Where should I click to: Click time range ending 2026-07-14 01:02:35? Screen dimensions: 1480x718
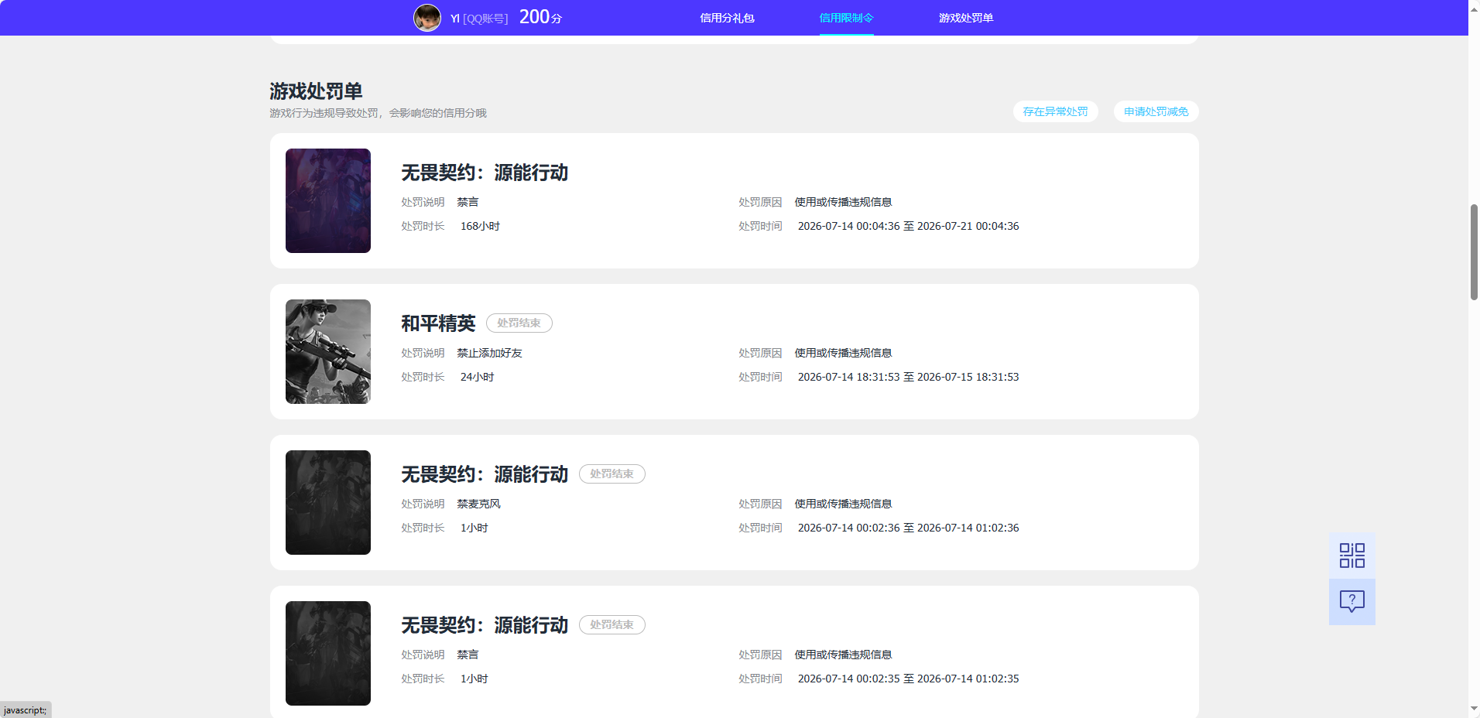(x=908, y=679)
